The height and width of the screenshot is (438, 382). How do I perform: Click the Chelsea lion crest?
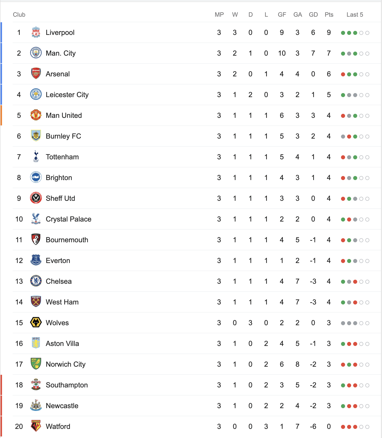(36, 281)
